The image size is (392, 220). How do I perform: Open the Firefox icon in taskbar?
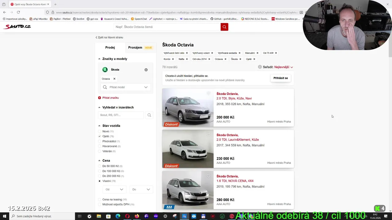pyautogui.click(x=137, y=216)
